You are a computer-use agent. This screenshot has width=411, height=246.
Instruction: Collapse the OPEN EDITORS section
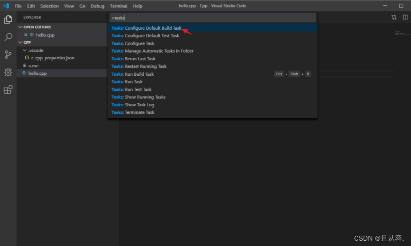20,27
